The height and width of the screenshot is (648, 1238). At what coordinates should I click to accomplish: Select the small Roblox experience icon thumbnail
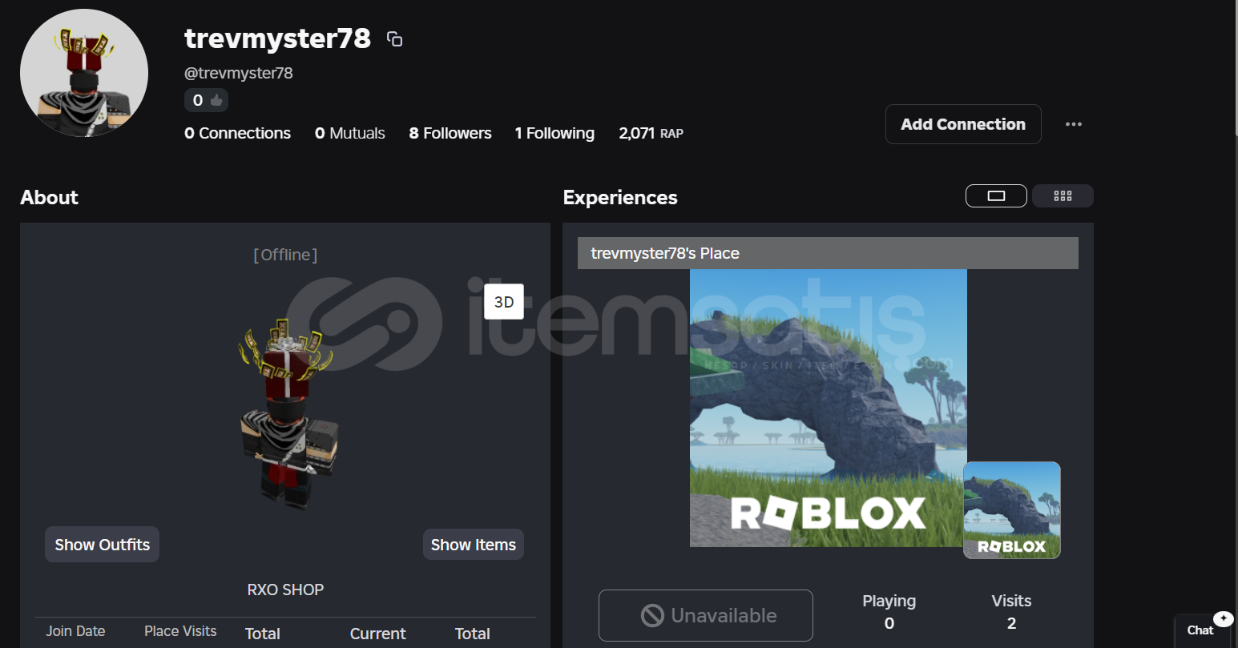1012,510
